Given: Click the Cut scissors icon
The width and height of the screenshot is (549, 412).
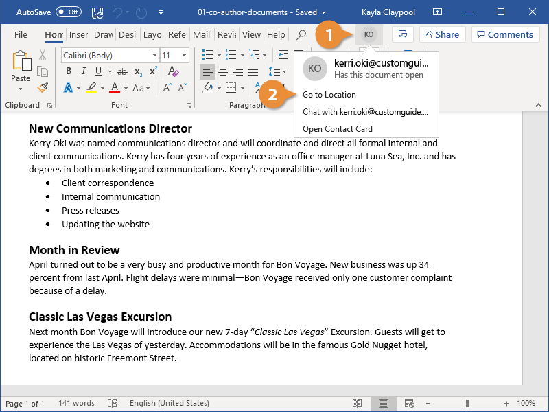Looking at the screenshot, I should pyautogui.click(x=43, y=56).
